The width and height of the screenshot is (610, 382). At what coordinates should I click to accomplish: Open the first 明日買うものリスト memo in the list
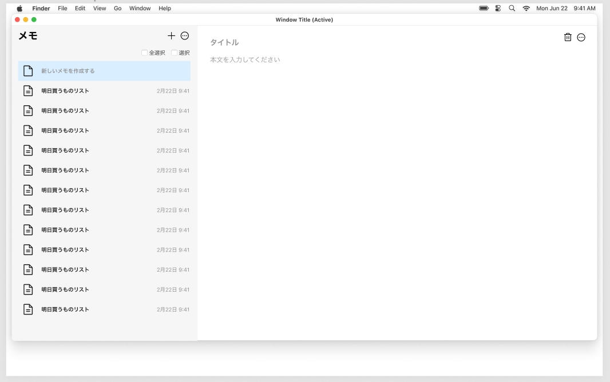click(104, 91)
